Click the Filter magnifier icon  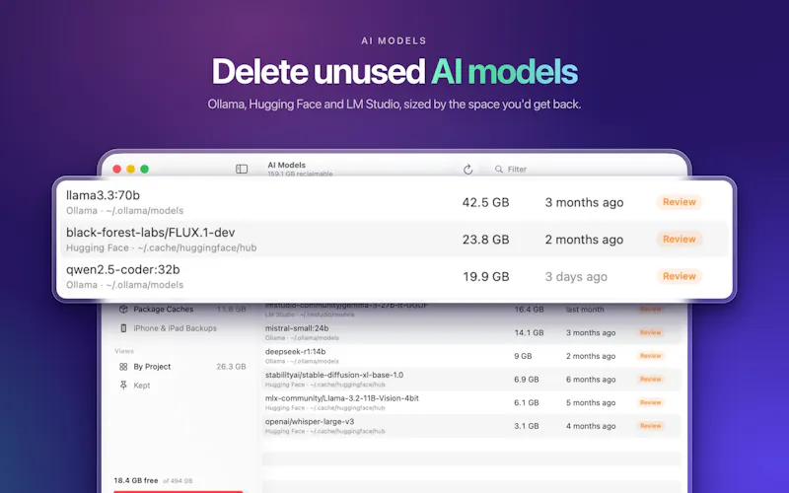click(x=499, y=169)
